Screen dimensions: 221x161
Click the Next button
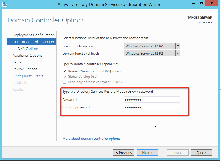pyautogui.click(x=147, y=153)
